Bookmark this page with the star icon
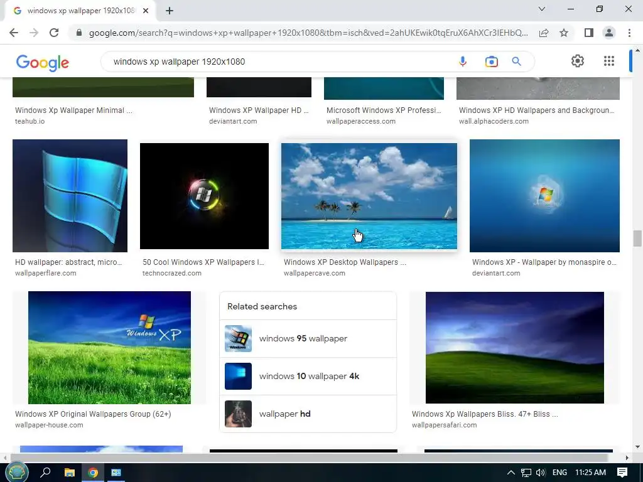This screenshot has width=643, height=482. (564, 33)
